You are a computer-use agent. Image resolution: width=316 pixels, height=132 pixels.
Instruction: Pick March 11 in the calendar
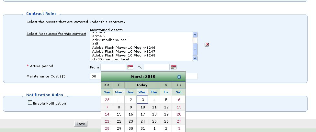[154, 107]
